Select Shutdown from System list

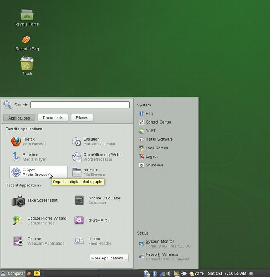(151, 166)
